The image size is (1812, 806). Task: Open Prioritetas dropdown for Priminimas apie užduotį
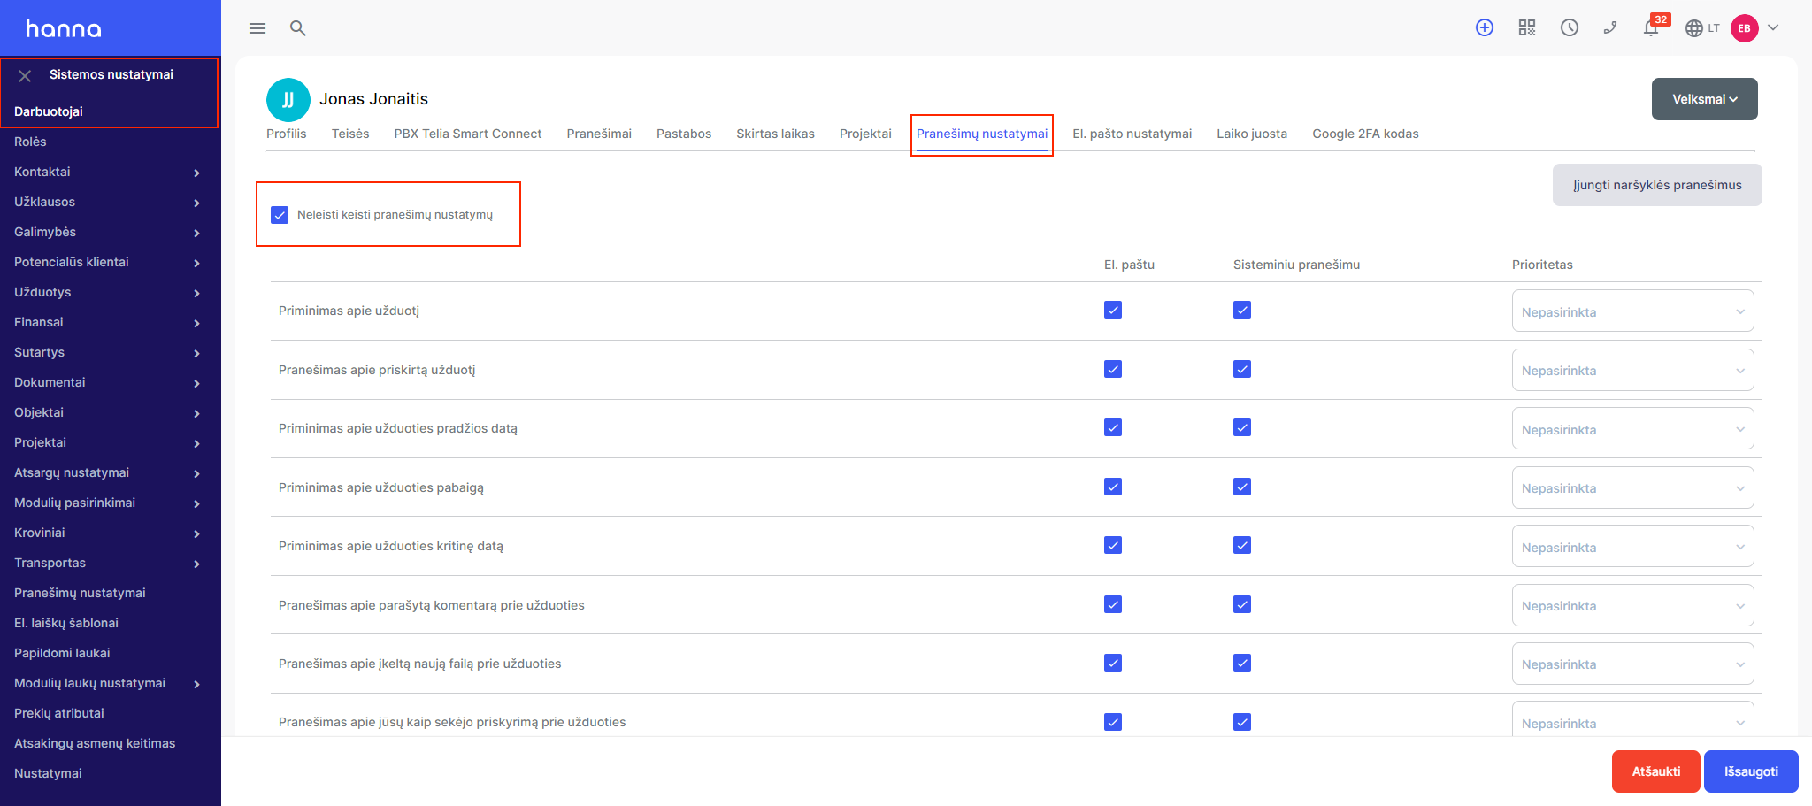pyautogui.click(x=1632, y=311)
